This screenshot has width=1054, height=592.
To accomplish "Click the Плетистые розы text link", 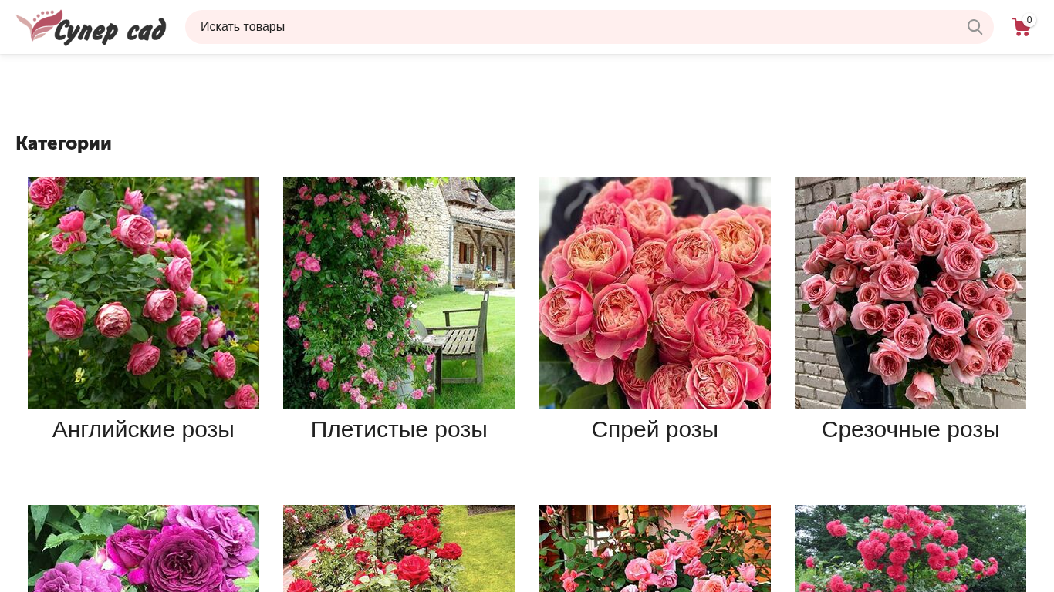I will [x=399, y=429].
